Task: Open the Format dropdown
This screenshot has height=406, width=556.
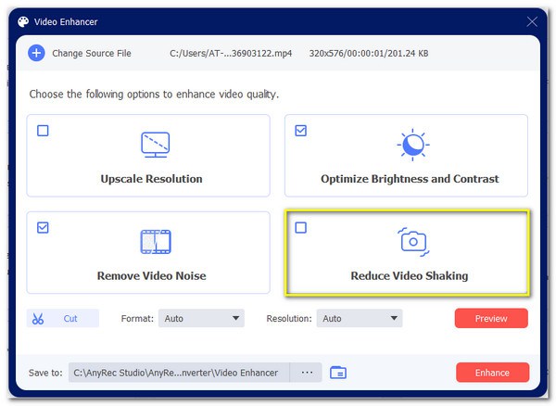Action: [201, 318]
